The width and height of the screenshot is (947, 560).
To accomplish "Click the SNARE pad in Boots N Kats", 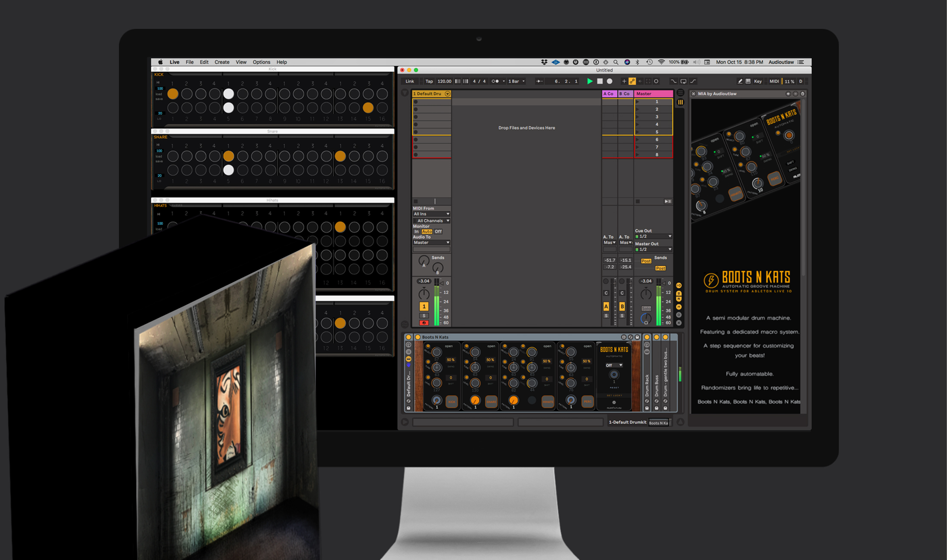I will [492, 401].
